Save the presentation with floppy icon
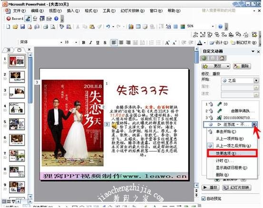The image size is (263, 208). pyautogui.click(x=22, y=27)
